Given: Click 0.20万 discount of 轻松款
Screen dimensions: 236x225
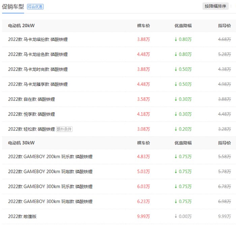Looking at the screenshot, I should coord(183,129).
